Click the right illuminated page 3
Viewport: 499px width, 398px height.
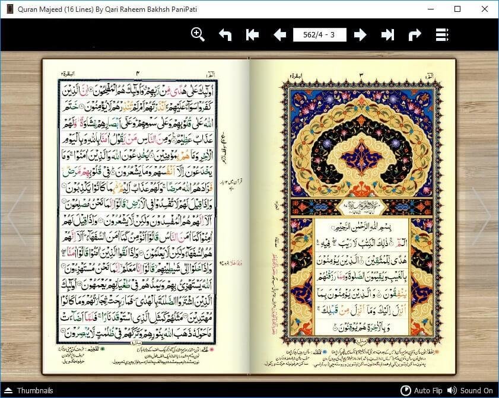(352, 216)
